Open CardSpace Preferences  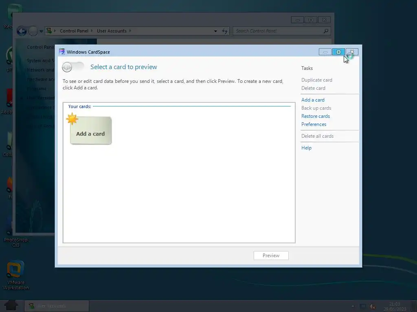coord(314,124)
